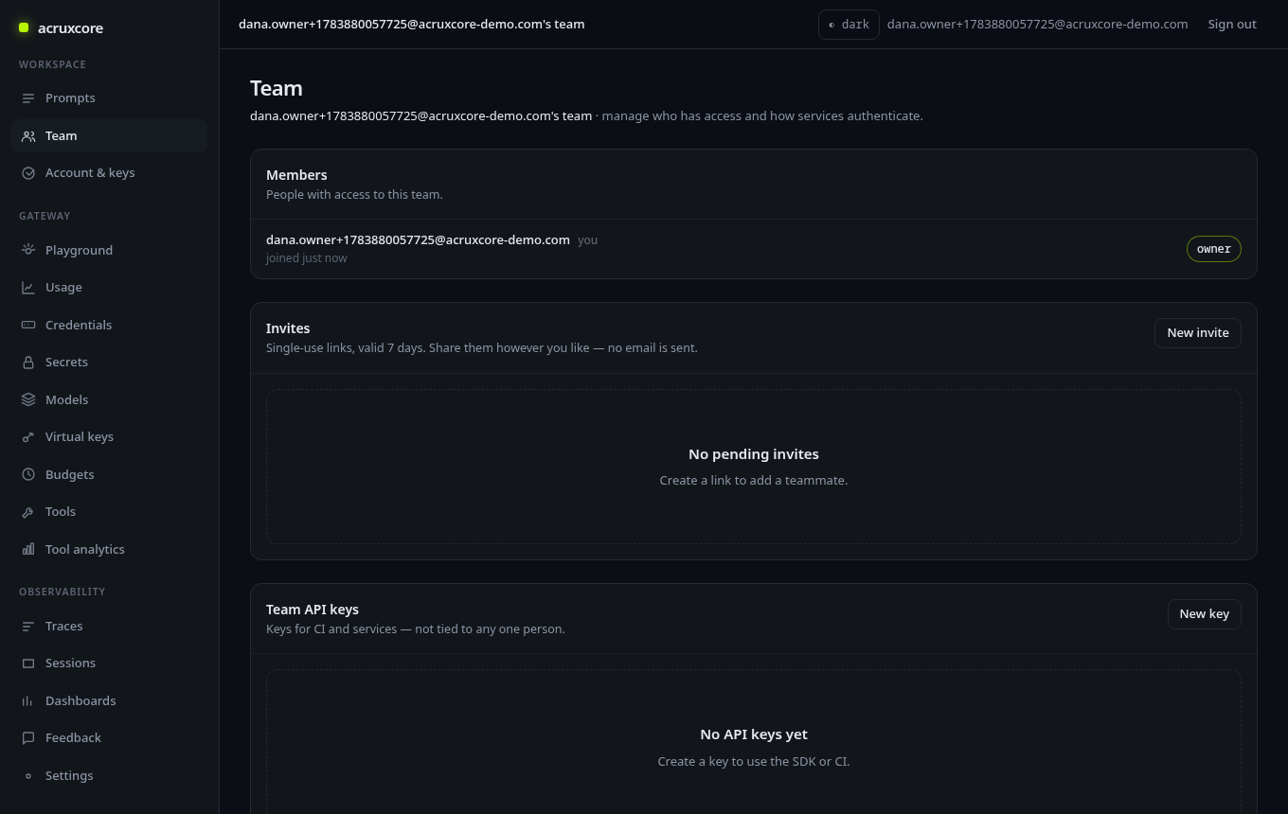The width and height of the screenshot is (1288, 814).
Task: Click the Account & keys icon
Action: [28, 173]
